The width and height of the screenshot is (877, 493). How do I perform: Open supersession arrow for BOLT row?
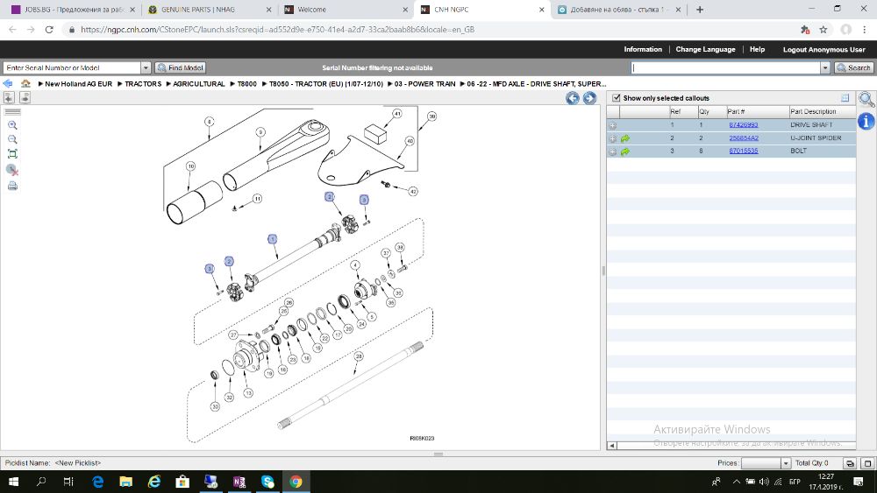pos(625,151)
